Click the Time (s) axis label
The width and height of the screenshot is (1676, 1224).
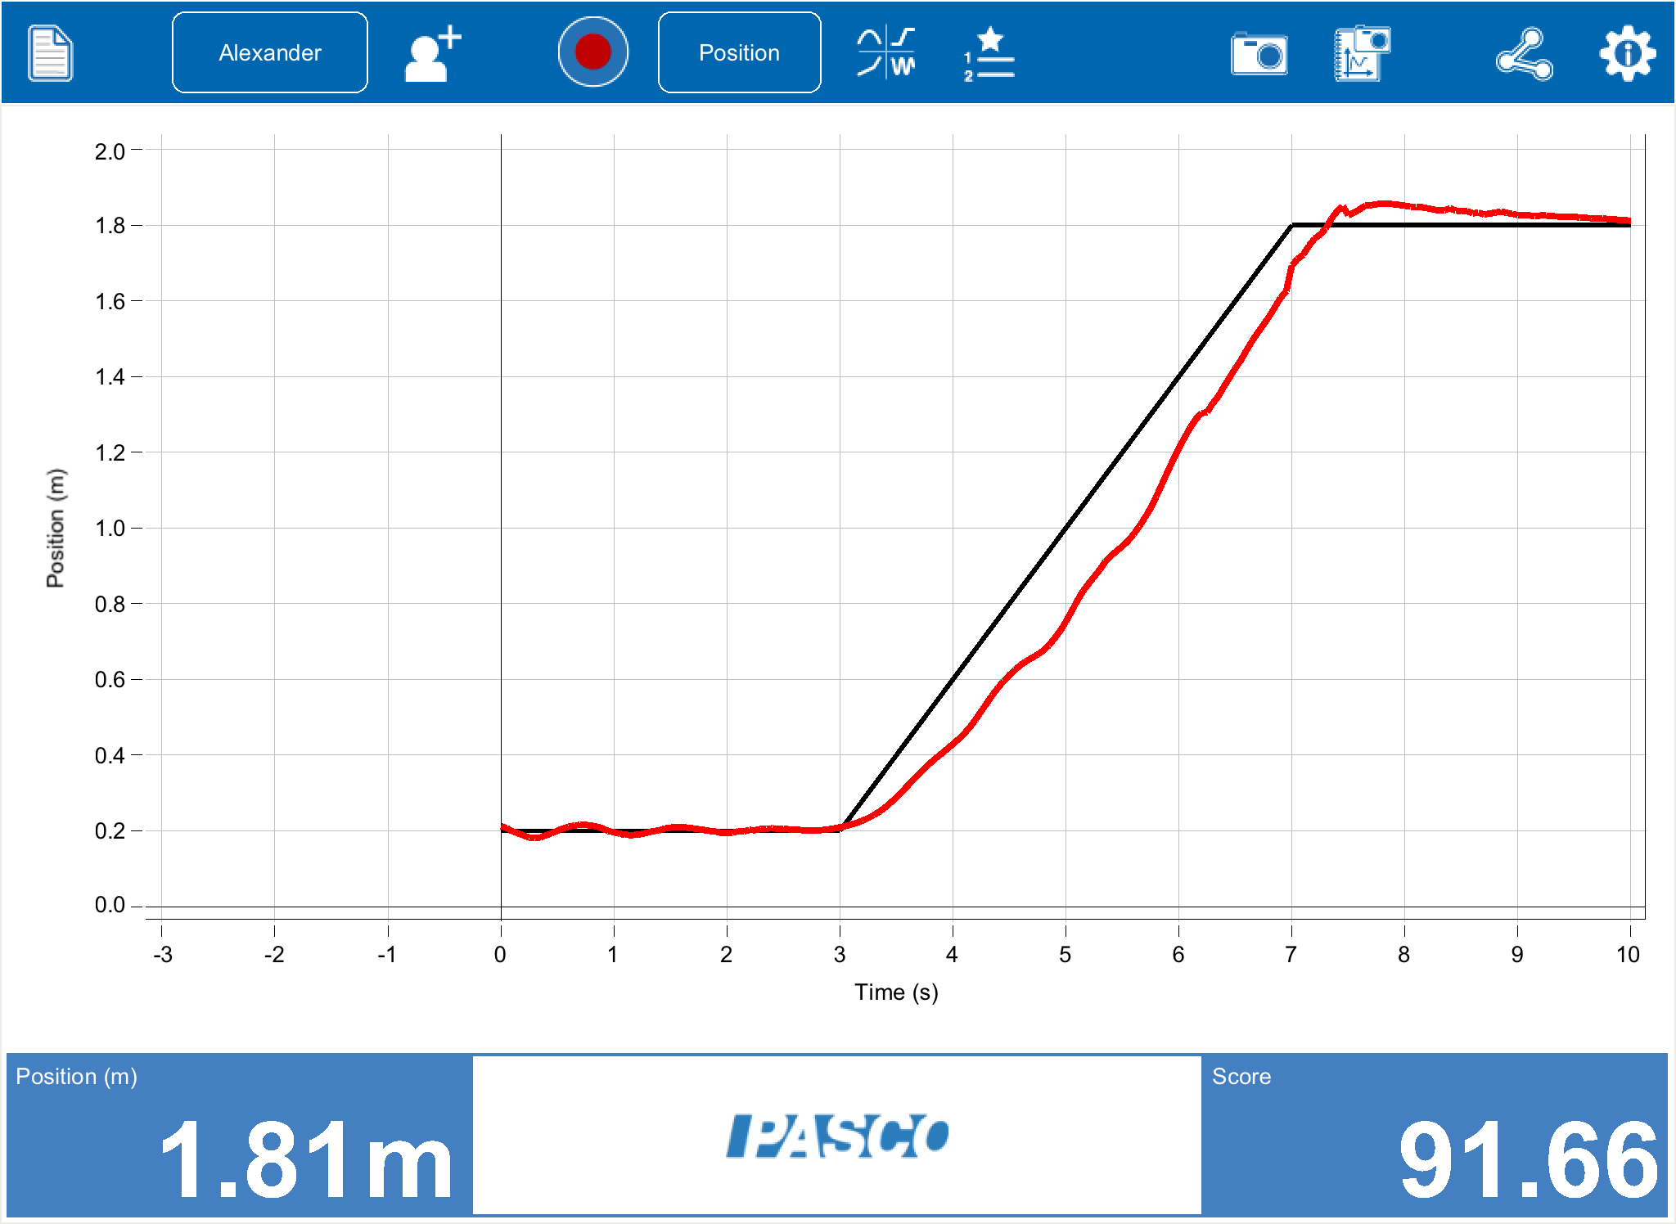896,992
